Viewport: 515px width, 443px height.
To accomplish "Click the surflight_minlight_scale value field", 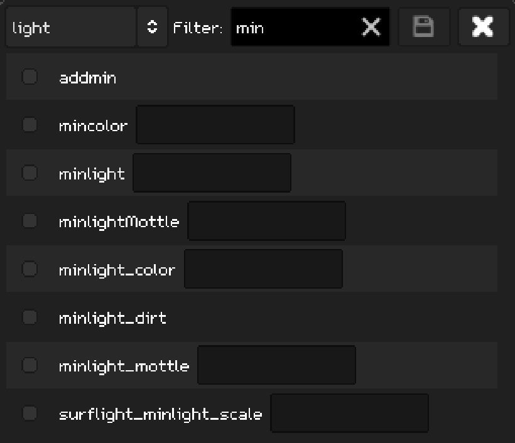I will [349, 413].
